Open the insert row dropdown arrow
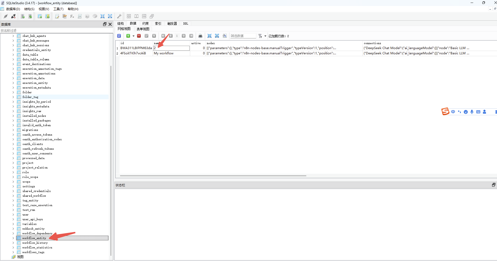Viewport: 497px width, 261px height. pyautogui.click(x=133, y=36)
